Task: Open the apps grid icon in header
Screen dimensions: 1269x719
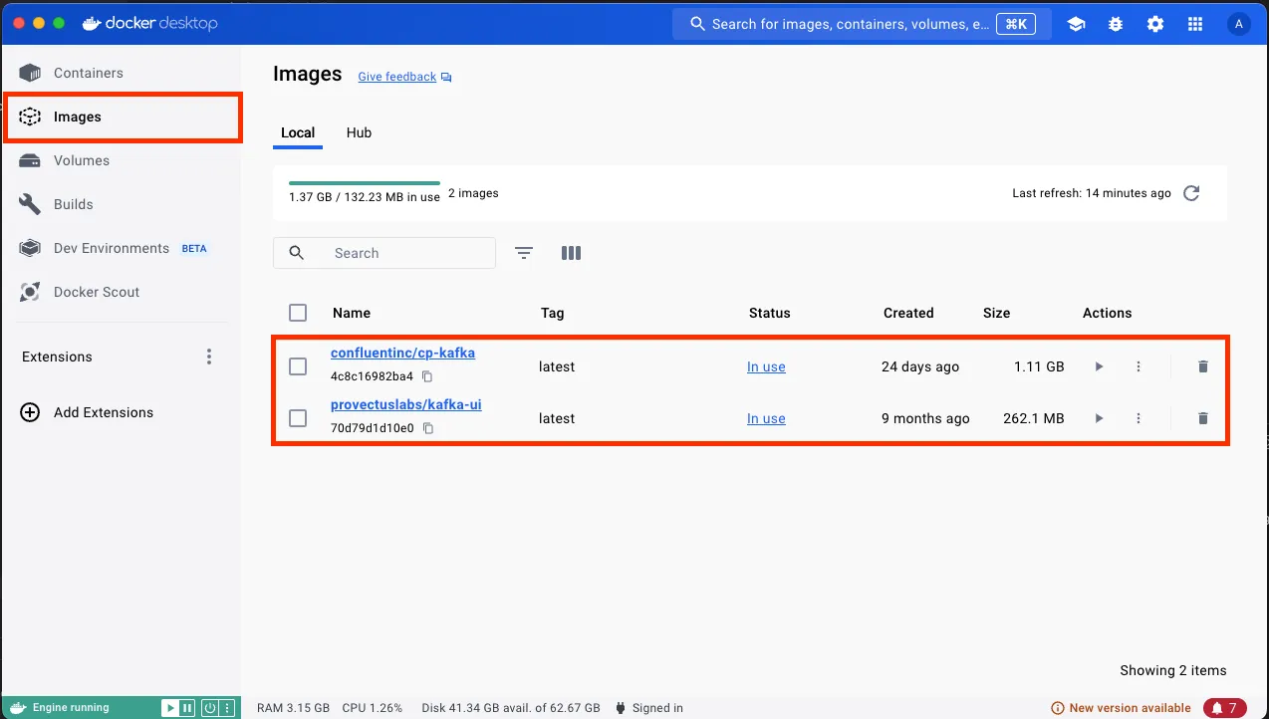Action: click(x=1195, y=24)
